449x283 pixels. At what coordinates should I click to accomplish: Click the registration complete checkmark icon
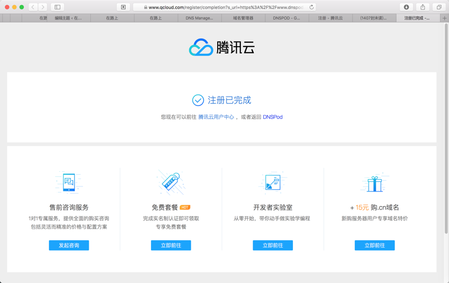click(x=198, y=101)
